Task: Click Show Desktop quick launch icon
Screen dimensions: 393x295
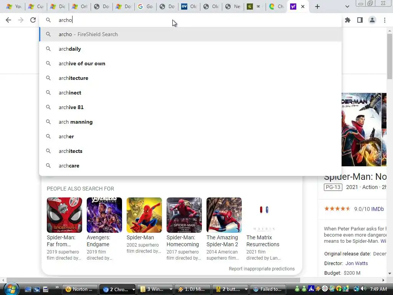Action: click(x=28, y=289)
